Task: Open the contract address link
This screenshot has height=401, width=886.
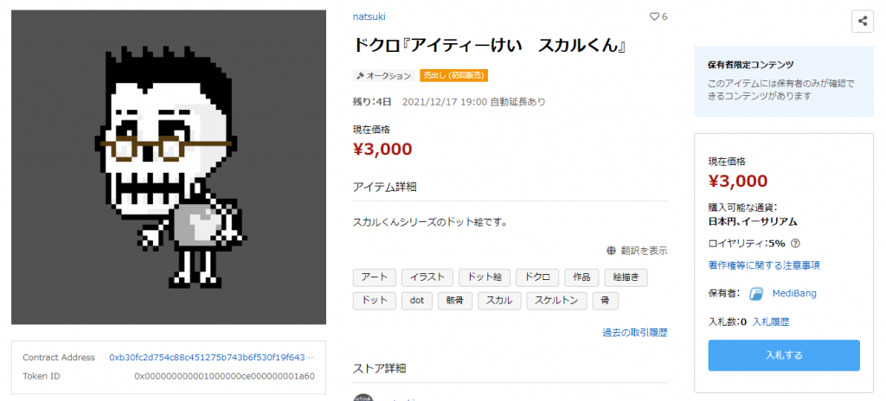Action: (211, 358)
